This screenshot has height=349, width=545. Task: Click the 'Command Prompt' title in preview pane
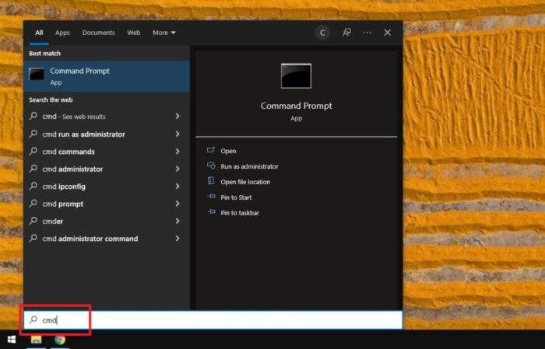point(296,106)
